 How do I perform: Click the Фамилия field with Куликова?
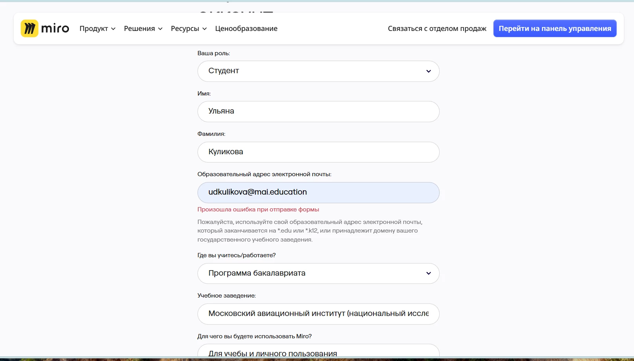tap(318, 152)
